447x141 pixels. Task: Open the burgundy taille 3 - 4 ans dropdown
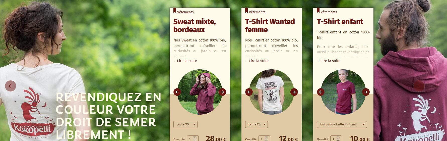pos(342,124)
